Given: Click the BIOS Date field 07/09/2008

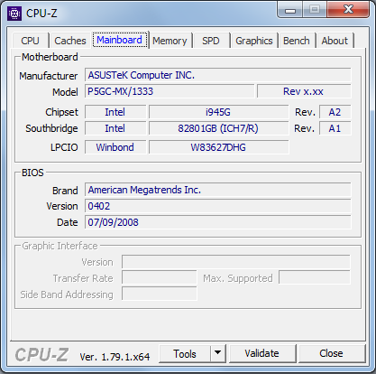Looking at the screenshot, I should tap(218, 222).
